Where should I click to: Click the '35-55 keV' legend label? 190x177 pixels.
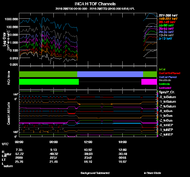click(x=166, y=29)
